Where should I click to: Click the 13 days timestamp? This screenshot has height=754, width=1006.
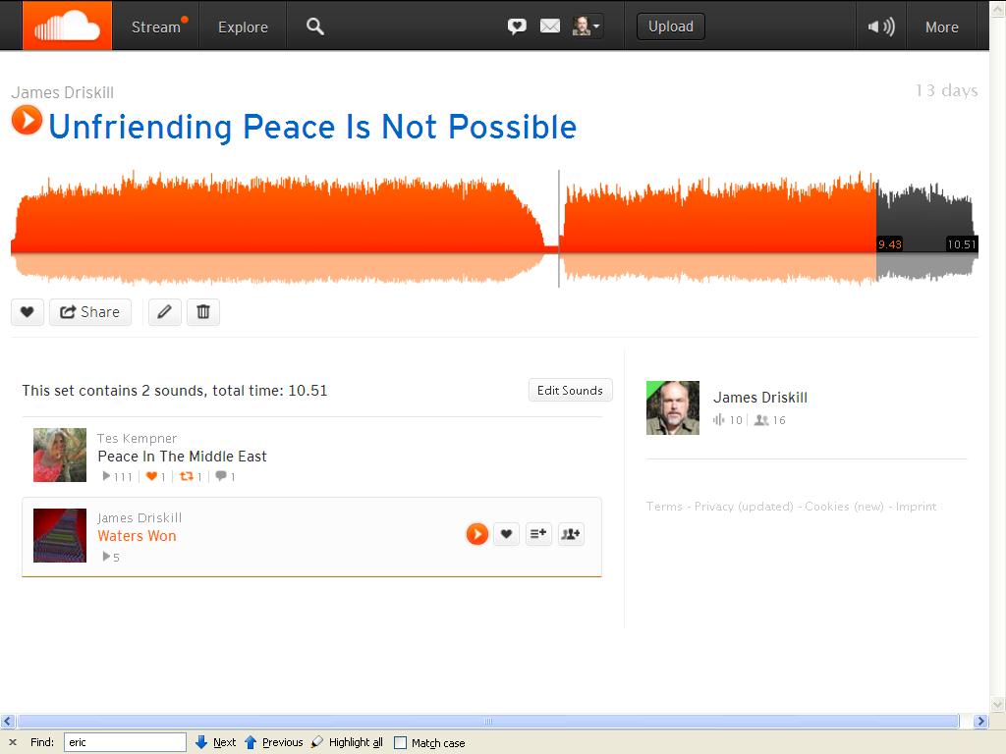(x=946, y=90)
